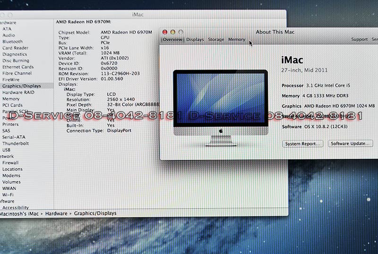
Task: Select Bluetooth in the sidebar
Action: [x=12, y=42]
